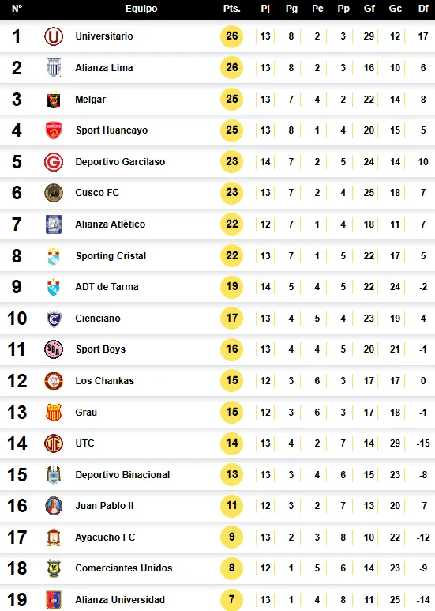Click the Universitario club crest
Viewport: 435px width, 611px height.
tap(54, 36)
